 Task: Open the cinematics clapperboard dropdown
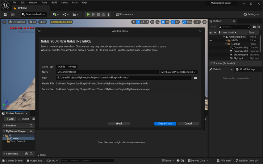click(x=76, y=14)
